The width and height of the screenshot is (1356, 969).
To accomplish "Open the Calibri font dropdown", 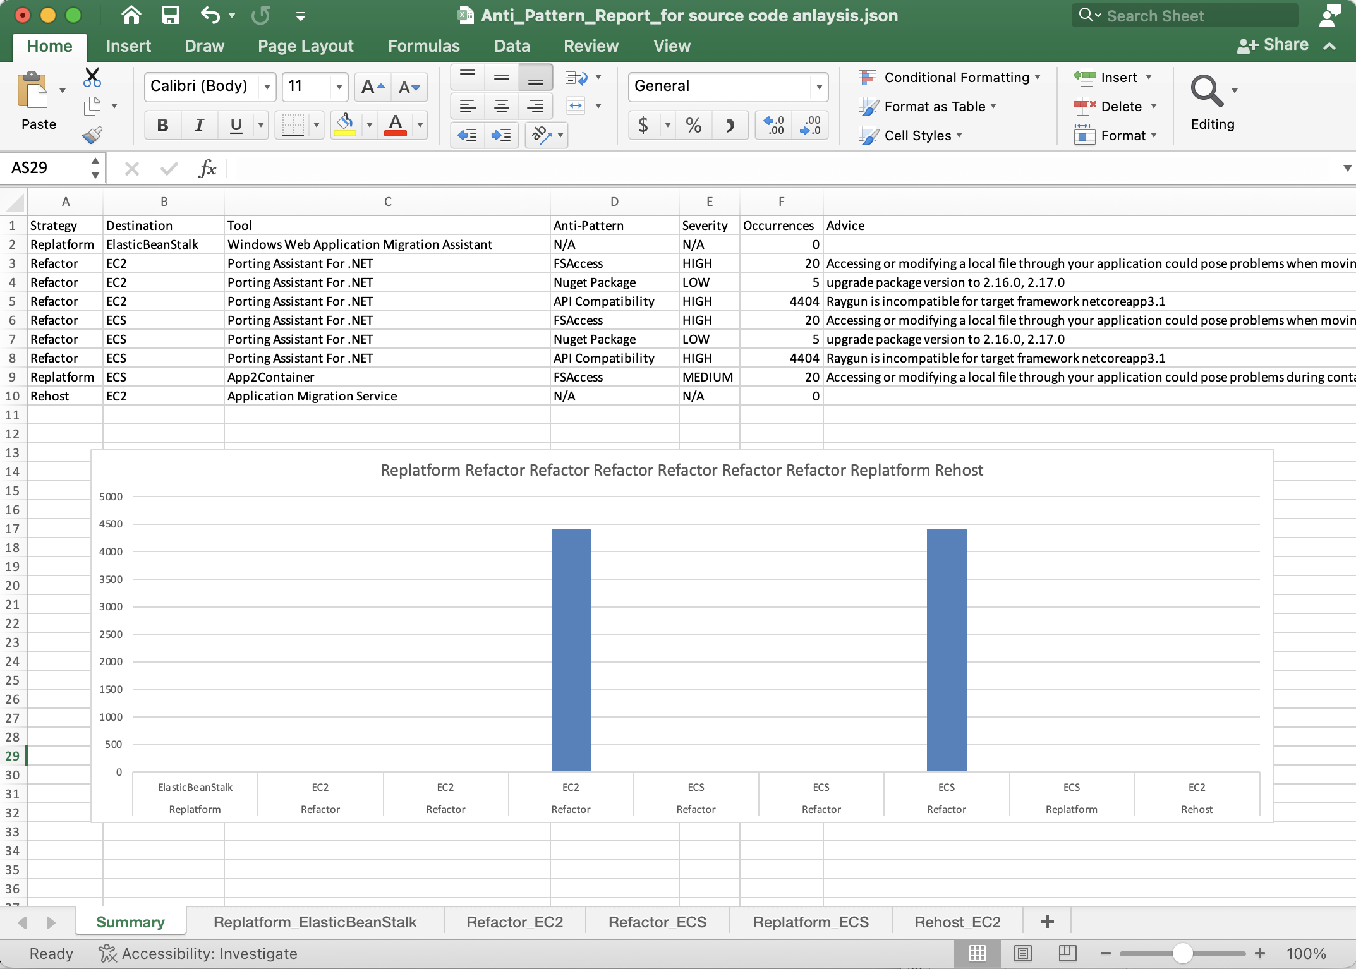I will click(x=266, y=87).
